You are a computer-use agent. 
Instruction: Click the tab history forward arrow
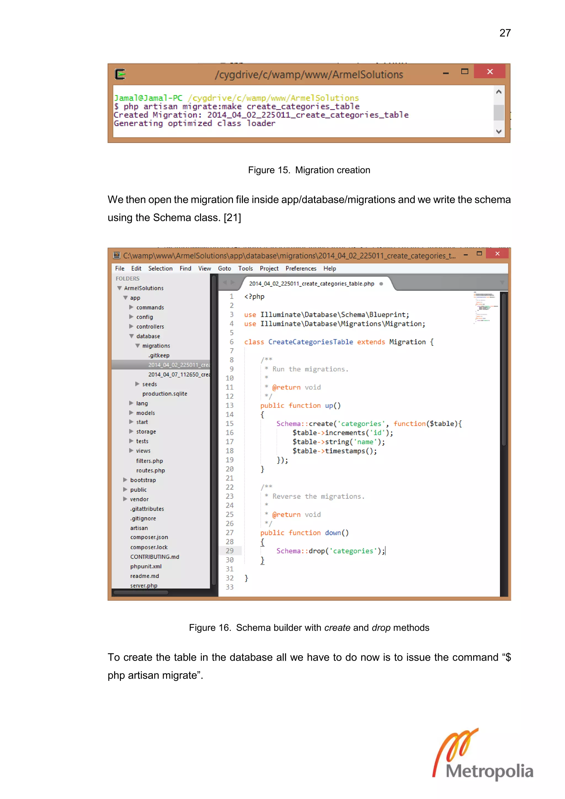[233, 282]
